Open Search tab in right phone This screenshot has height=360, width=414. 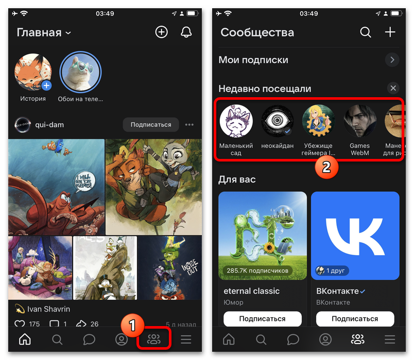261,339
